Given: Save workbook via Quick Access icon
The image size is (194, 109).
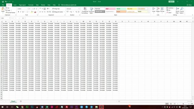Looking at the screenshot, I should tap(3, 2).
